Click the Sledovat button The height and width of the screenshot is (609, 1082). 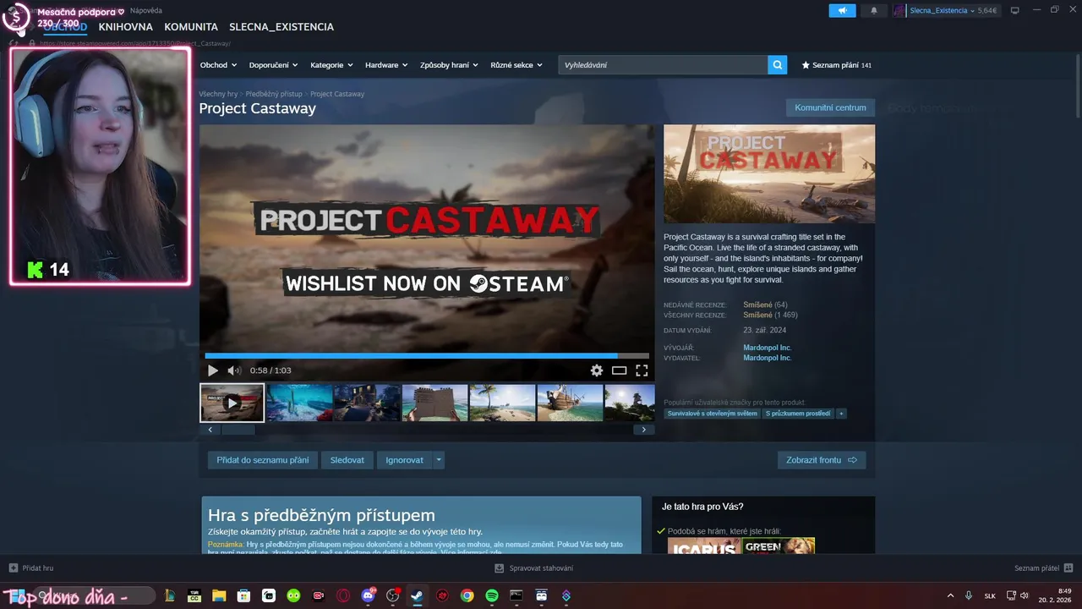[347, 460]
